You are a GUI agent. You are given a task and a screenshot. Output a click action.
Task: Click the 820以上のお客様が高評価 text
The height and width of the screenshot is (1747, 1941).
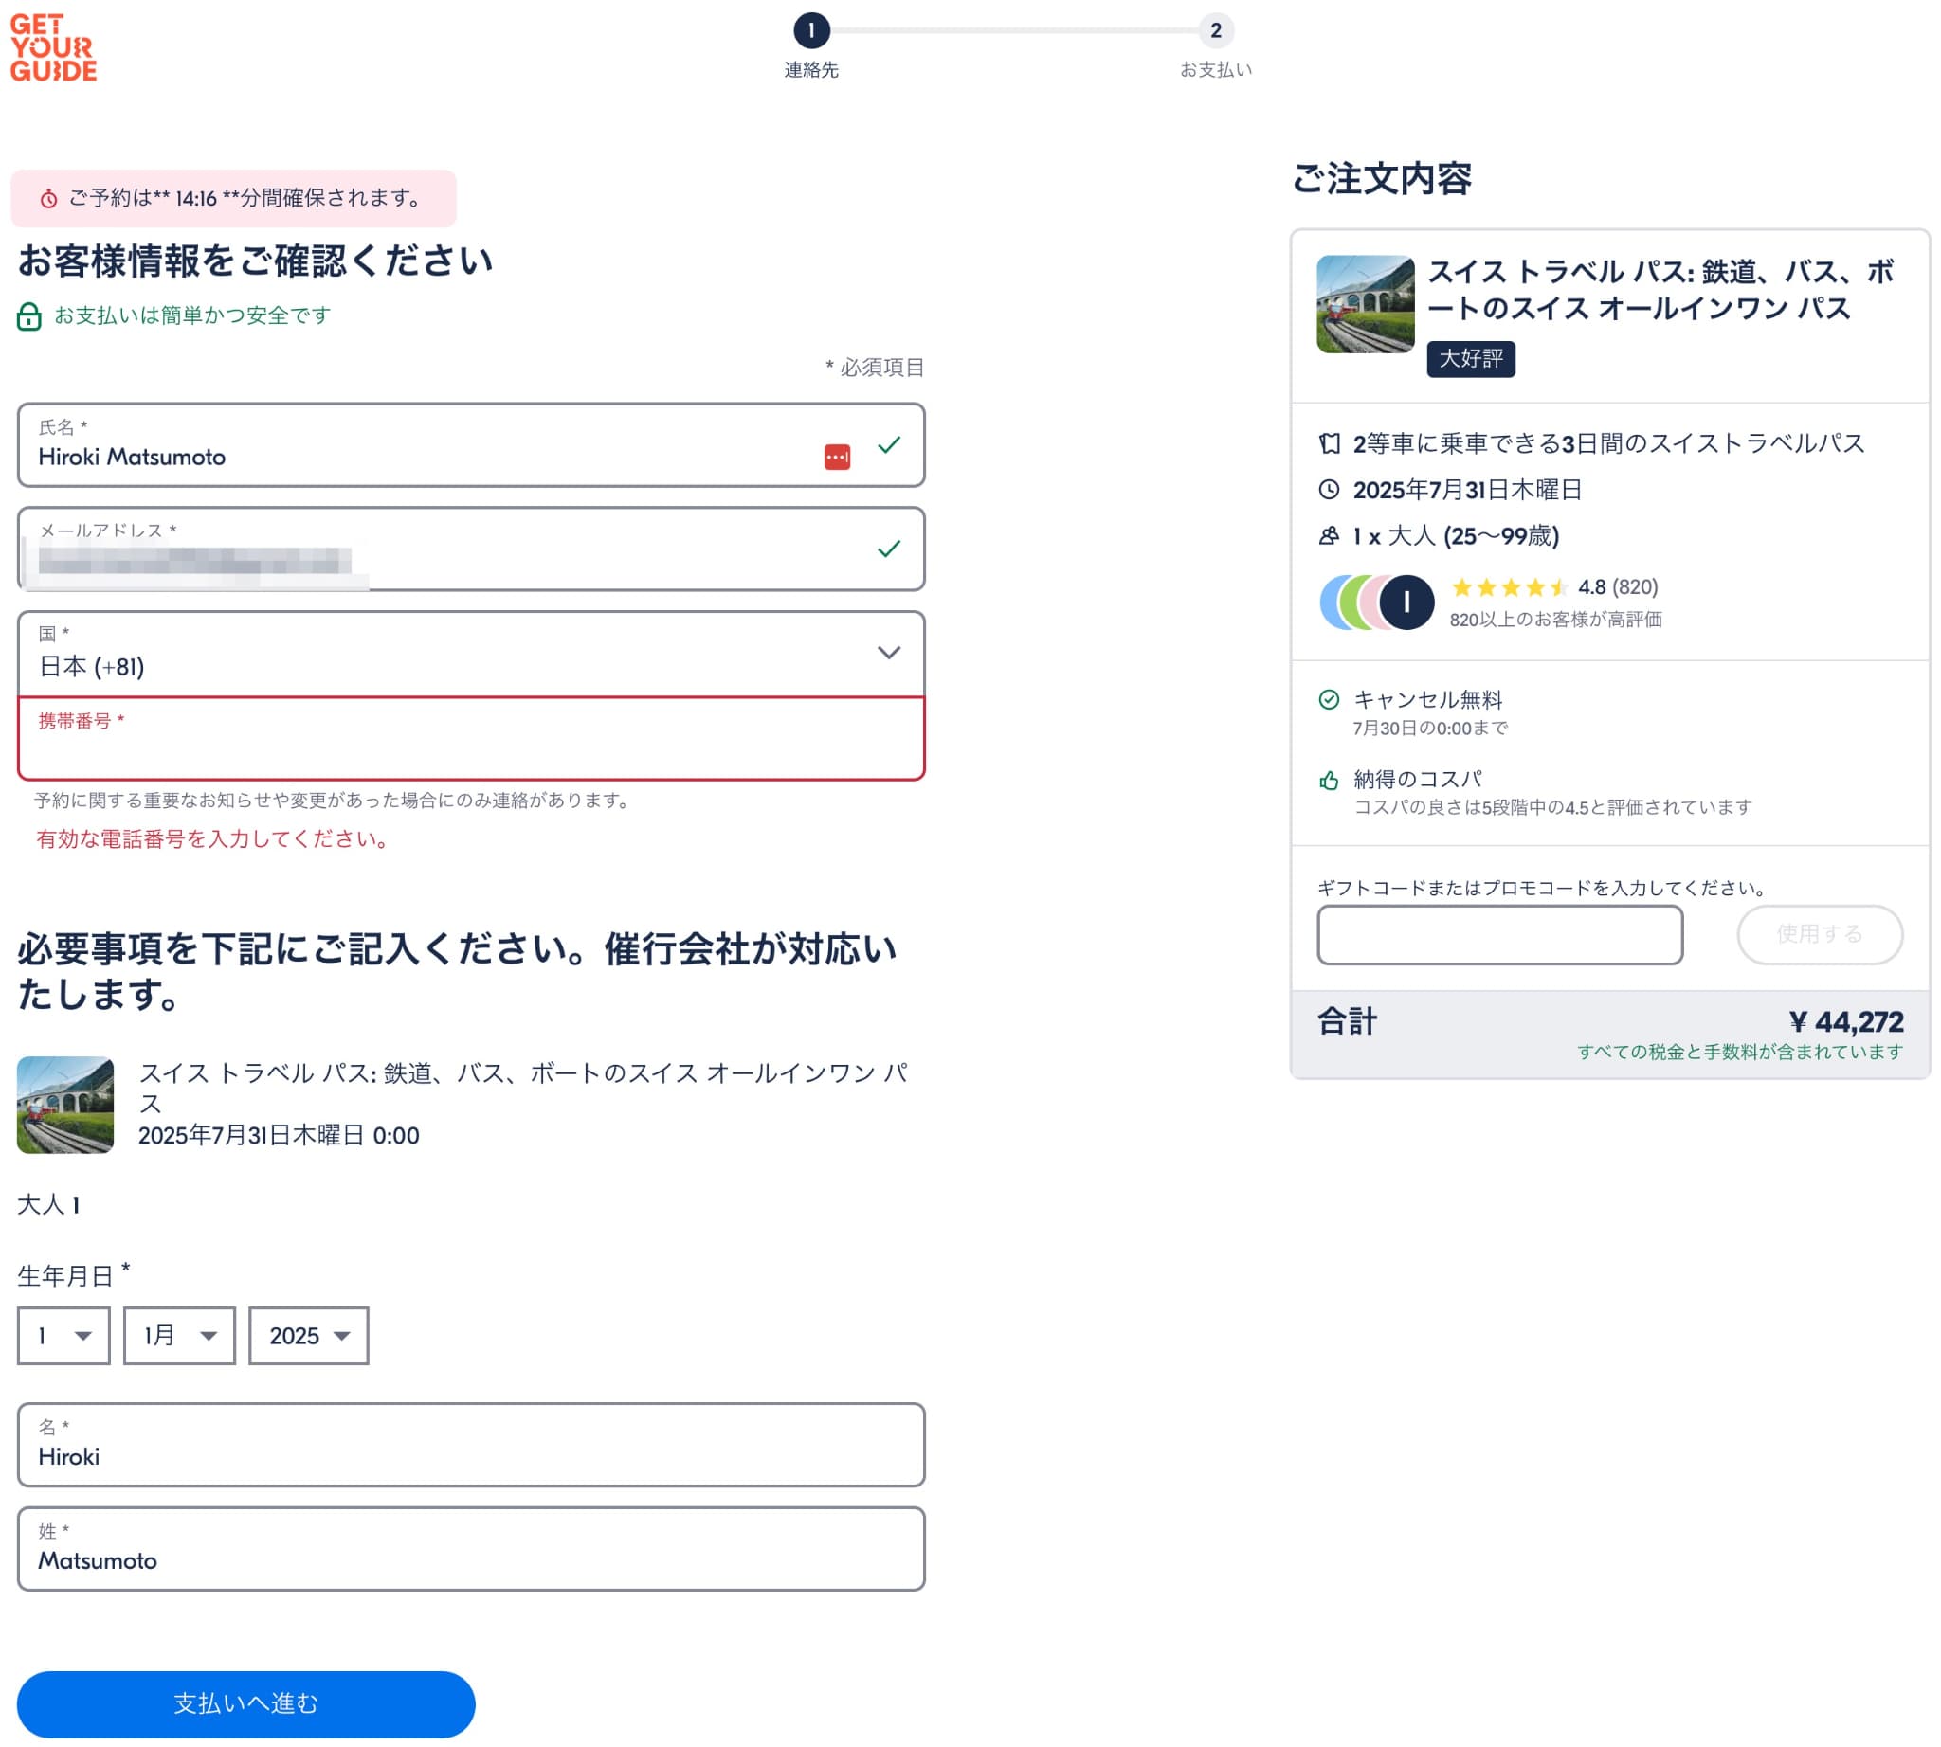(x=1555, y=620)
